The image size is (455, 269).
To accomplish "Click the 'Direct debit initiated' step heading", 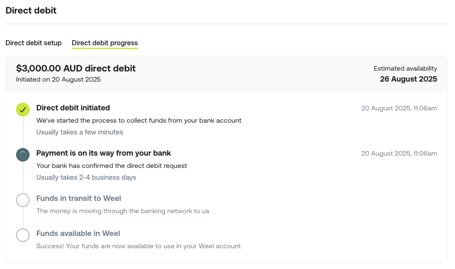I will (73, 108).
